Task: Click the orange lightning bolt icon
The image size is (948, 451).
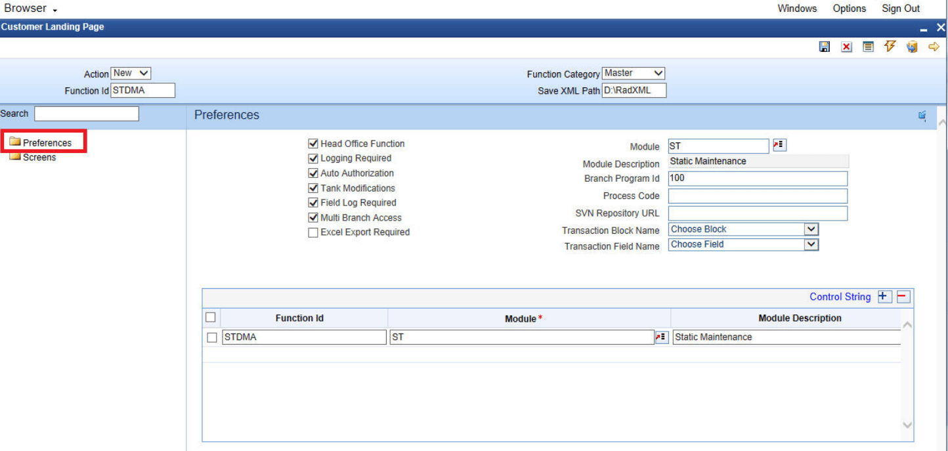Action: tap(890, 47)
